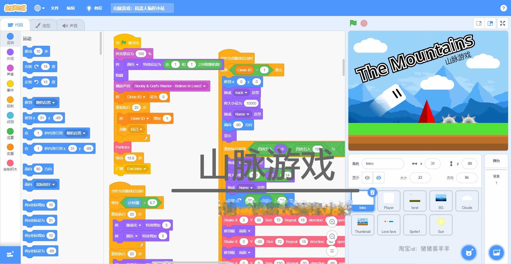Select the level sprite thumbnail
The width and height of the screenshot is (511, 264).
[x=415, y=201]
